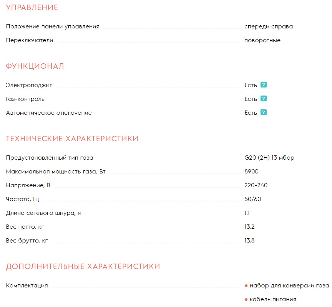This screenshot has height=307, width=332.
Task: Show help for Автоматическое отключение
Action: 263,112
